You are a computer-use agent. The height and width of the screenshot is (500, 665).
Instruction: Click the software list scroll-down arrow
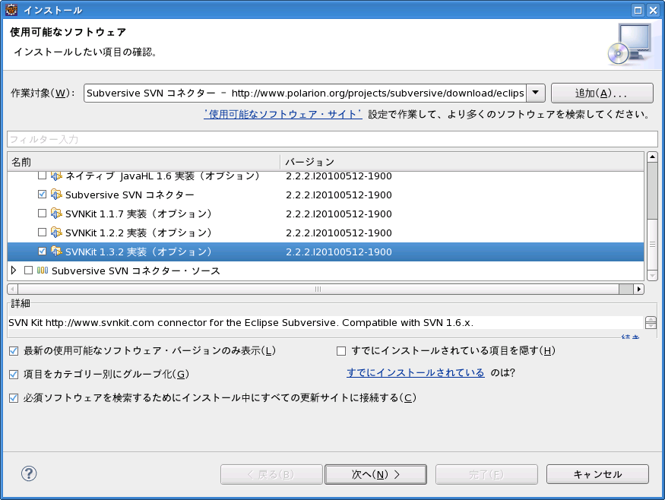[652, 276]
